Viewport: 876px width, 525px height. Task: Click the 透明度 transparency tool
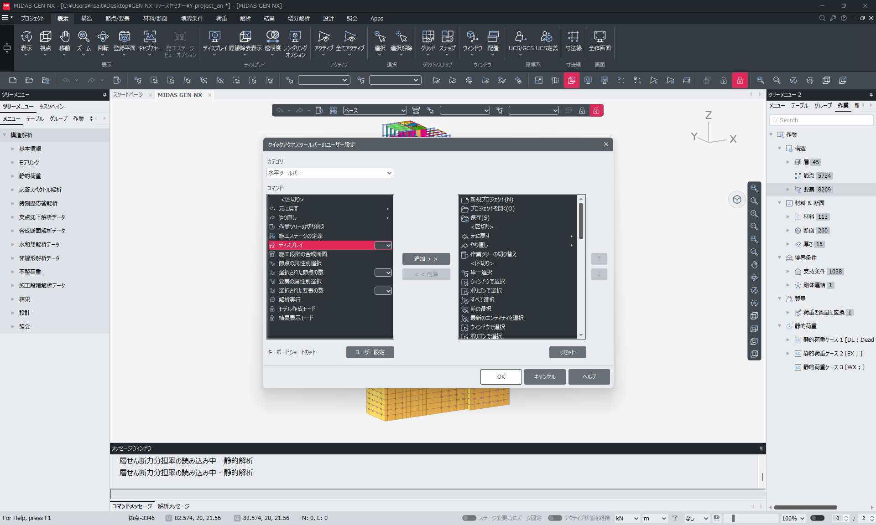click(x=272, y=42)
